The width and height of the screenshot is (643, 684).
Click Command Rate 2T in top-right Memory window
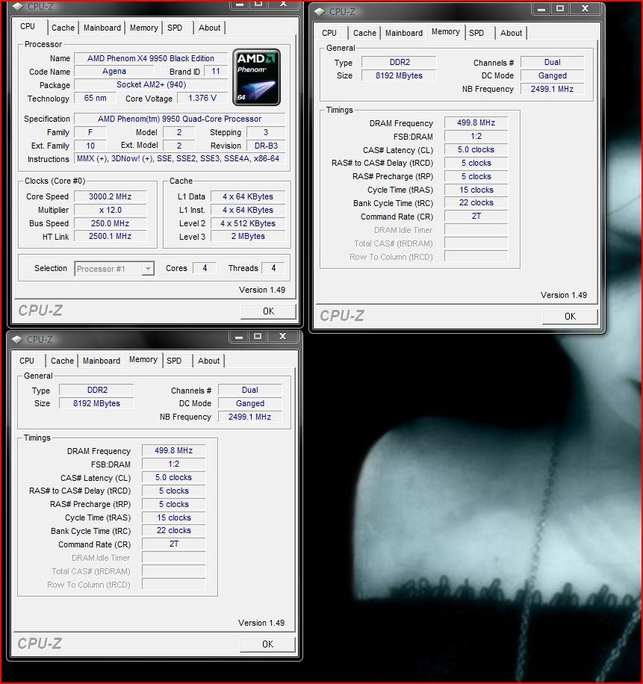476,217
